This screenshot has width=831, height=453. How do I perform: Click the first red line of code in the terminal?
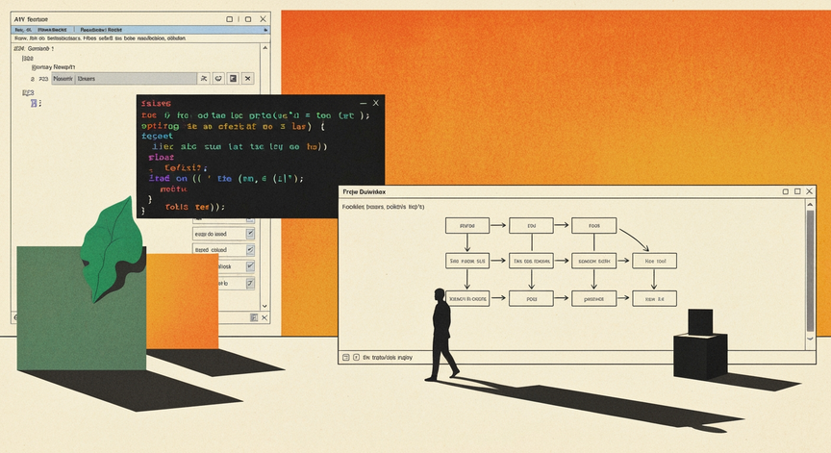(156, 104)
